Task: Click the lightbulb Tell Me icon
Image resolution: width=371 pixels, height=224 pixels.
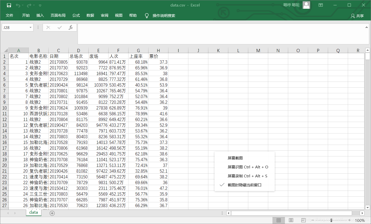Action: click(147, 16)
